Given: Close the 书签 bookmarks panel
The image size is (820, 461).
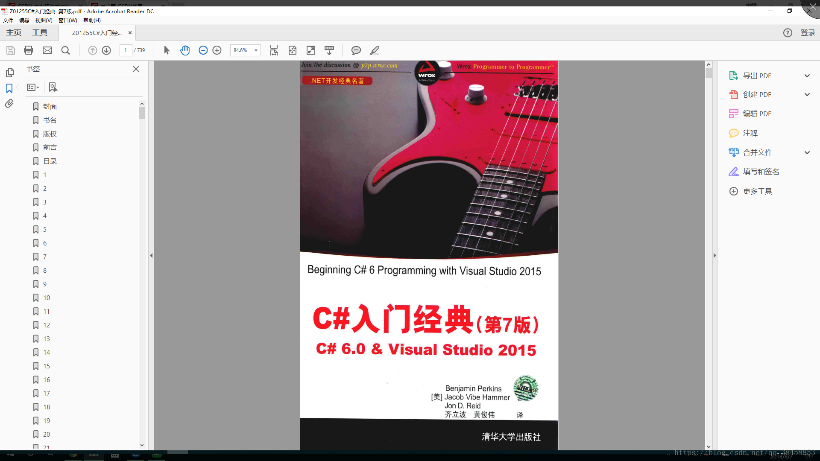Looking at the screenshot, I should tap(136, 69).
